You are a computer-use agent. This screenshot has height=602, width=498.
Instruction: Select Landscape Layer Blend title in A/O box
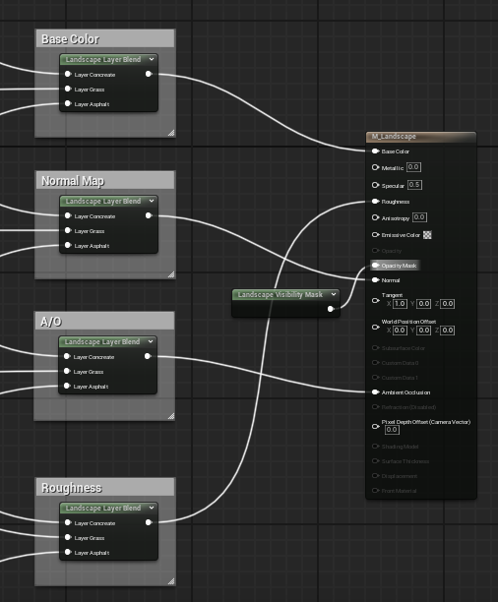click(x=102, y=341)
